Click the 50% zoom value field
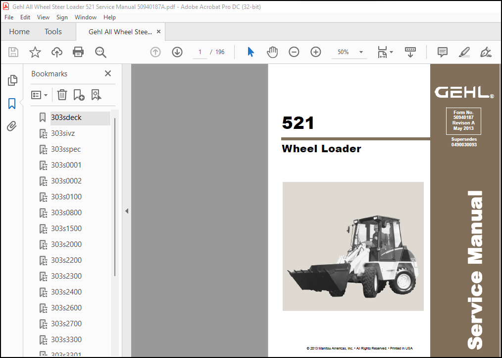Image resolution: width=502 pixels, height=358 pixels. (343, 52)
